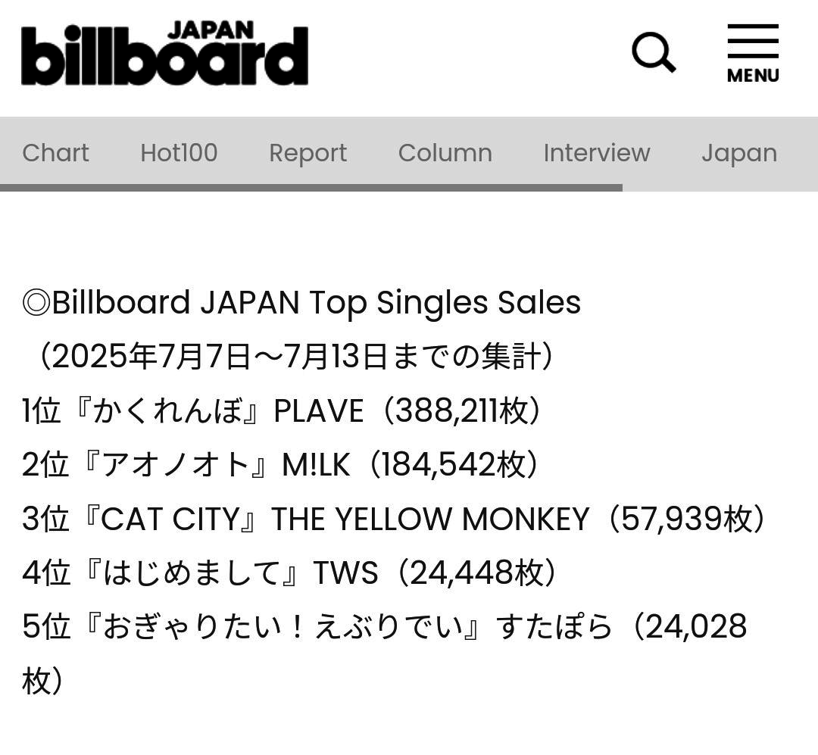Click the July 7–13 tally period text

coord(295,357)
